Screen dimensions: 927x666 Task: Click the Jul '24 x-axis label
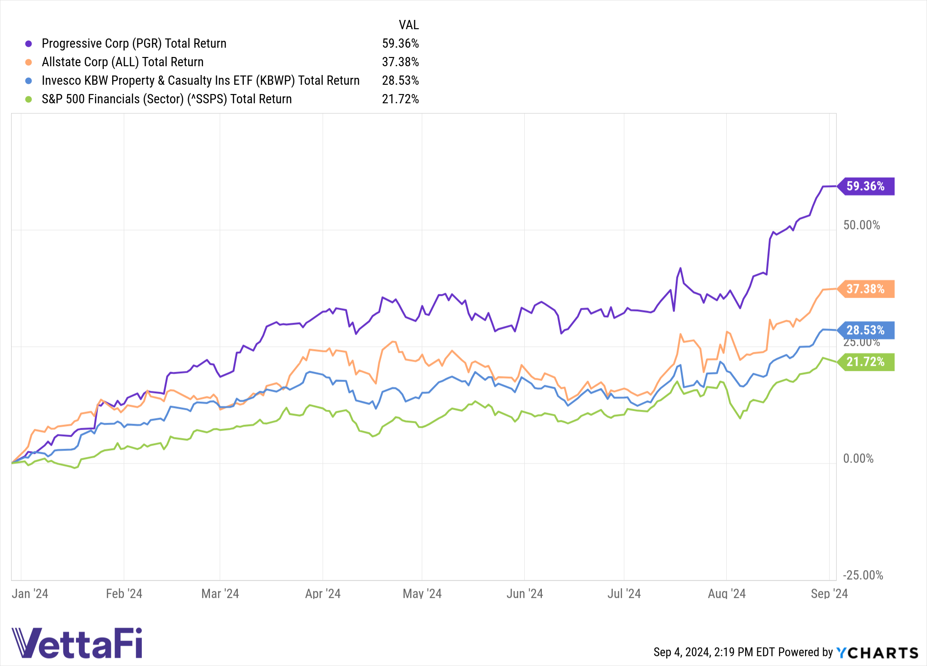coord(624,594)
